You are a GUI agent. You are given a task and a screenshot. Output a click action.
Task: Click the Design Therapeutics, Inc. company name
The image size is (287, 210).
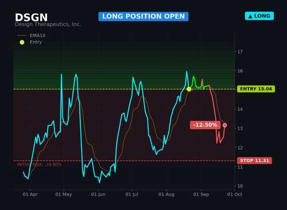pos(48,24)
